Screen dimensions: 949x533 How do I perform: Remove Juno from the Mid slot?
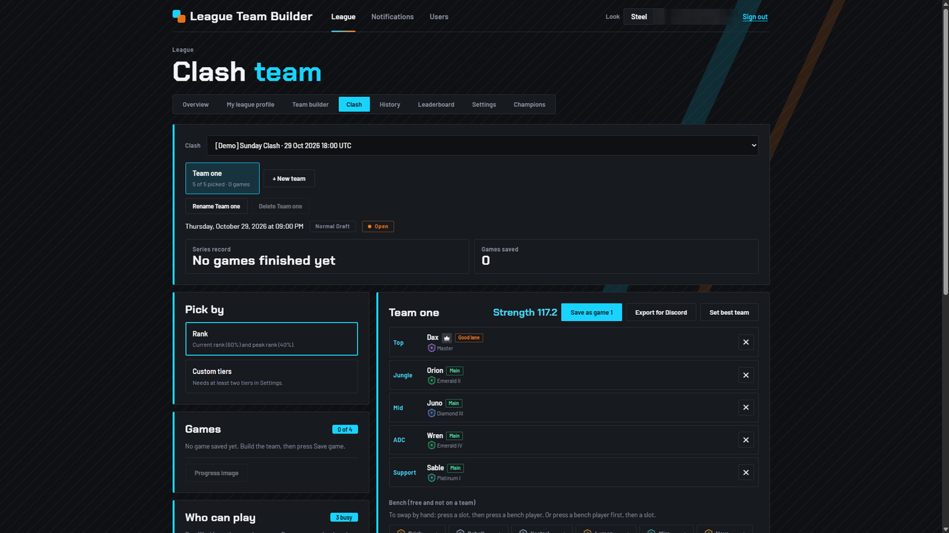tap(746, 408)
